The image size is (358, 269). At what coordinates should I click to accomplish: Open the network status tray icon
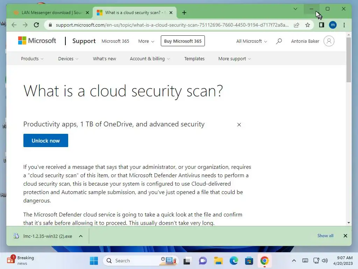316,261
